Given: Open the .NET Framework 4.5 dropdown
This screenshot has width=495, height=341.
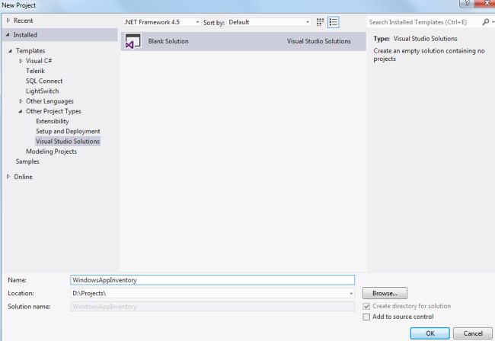Looking at the screenshot, I should tap(161, 22).
